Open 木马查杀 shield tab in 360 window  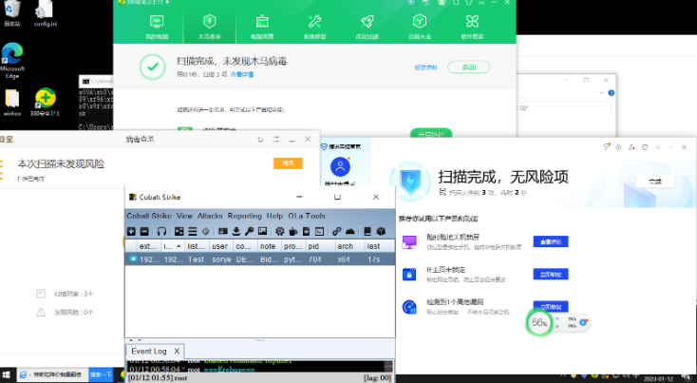[x=209, y=27]
